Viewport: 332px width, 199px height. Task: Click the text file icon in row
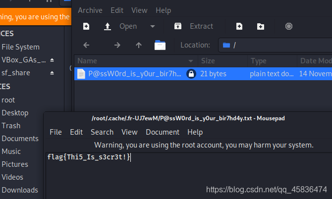tap(81, 74)
